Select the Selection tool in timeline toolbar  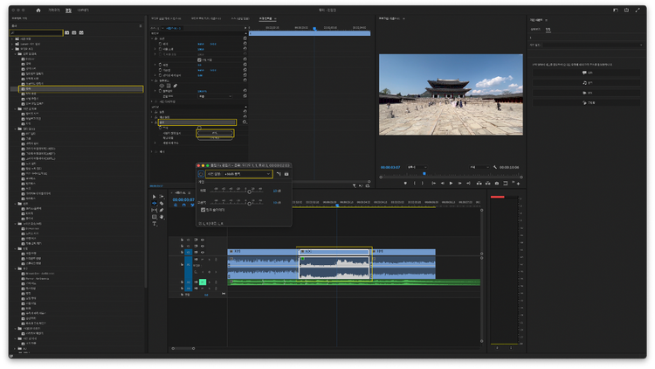[x=155, y=198]
